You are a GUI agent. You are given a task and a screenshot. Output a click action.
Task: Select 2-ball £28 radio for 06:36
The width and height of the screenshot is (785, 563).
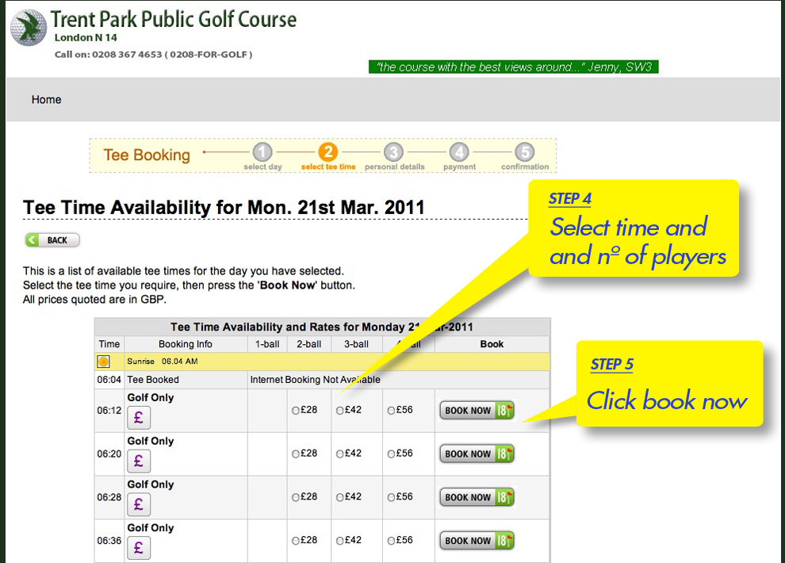click(296, 541)
